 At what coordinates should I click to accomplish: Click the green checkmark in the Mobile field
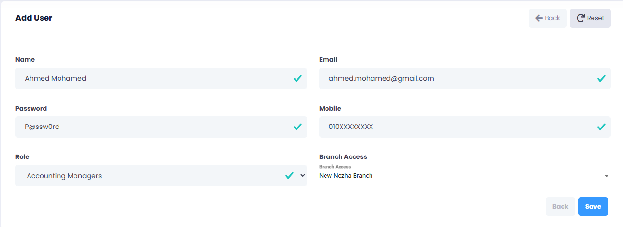click(x=601, y=127)
